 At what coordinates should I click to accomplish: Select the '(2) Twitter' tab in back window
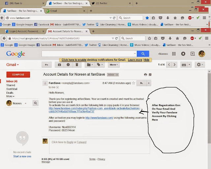tap(111, 3)
